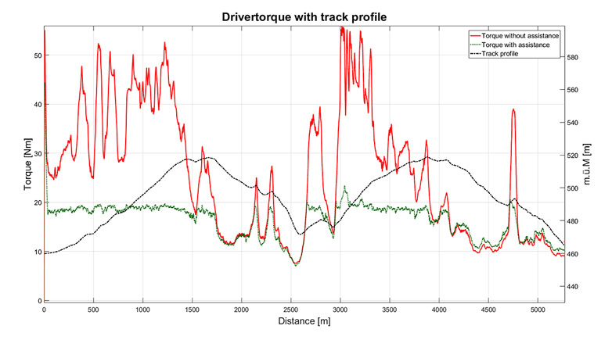Click the 580 tick on right altitude axis
Image resolution: width=612 pixels, height=340 pixels.
574,58
